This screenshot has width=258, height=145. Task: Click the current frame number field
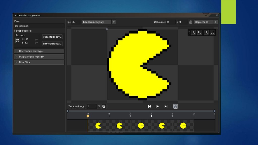coord(92,106)
